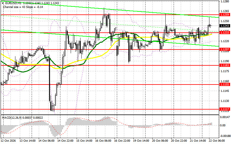Select the 12 Oct 2026 date label
The image size is (231, 144).
(x=8, y=141)
